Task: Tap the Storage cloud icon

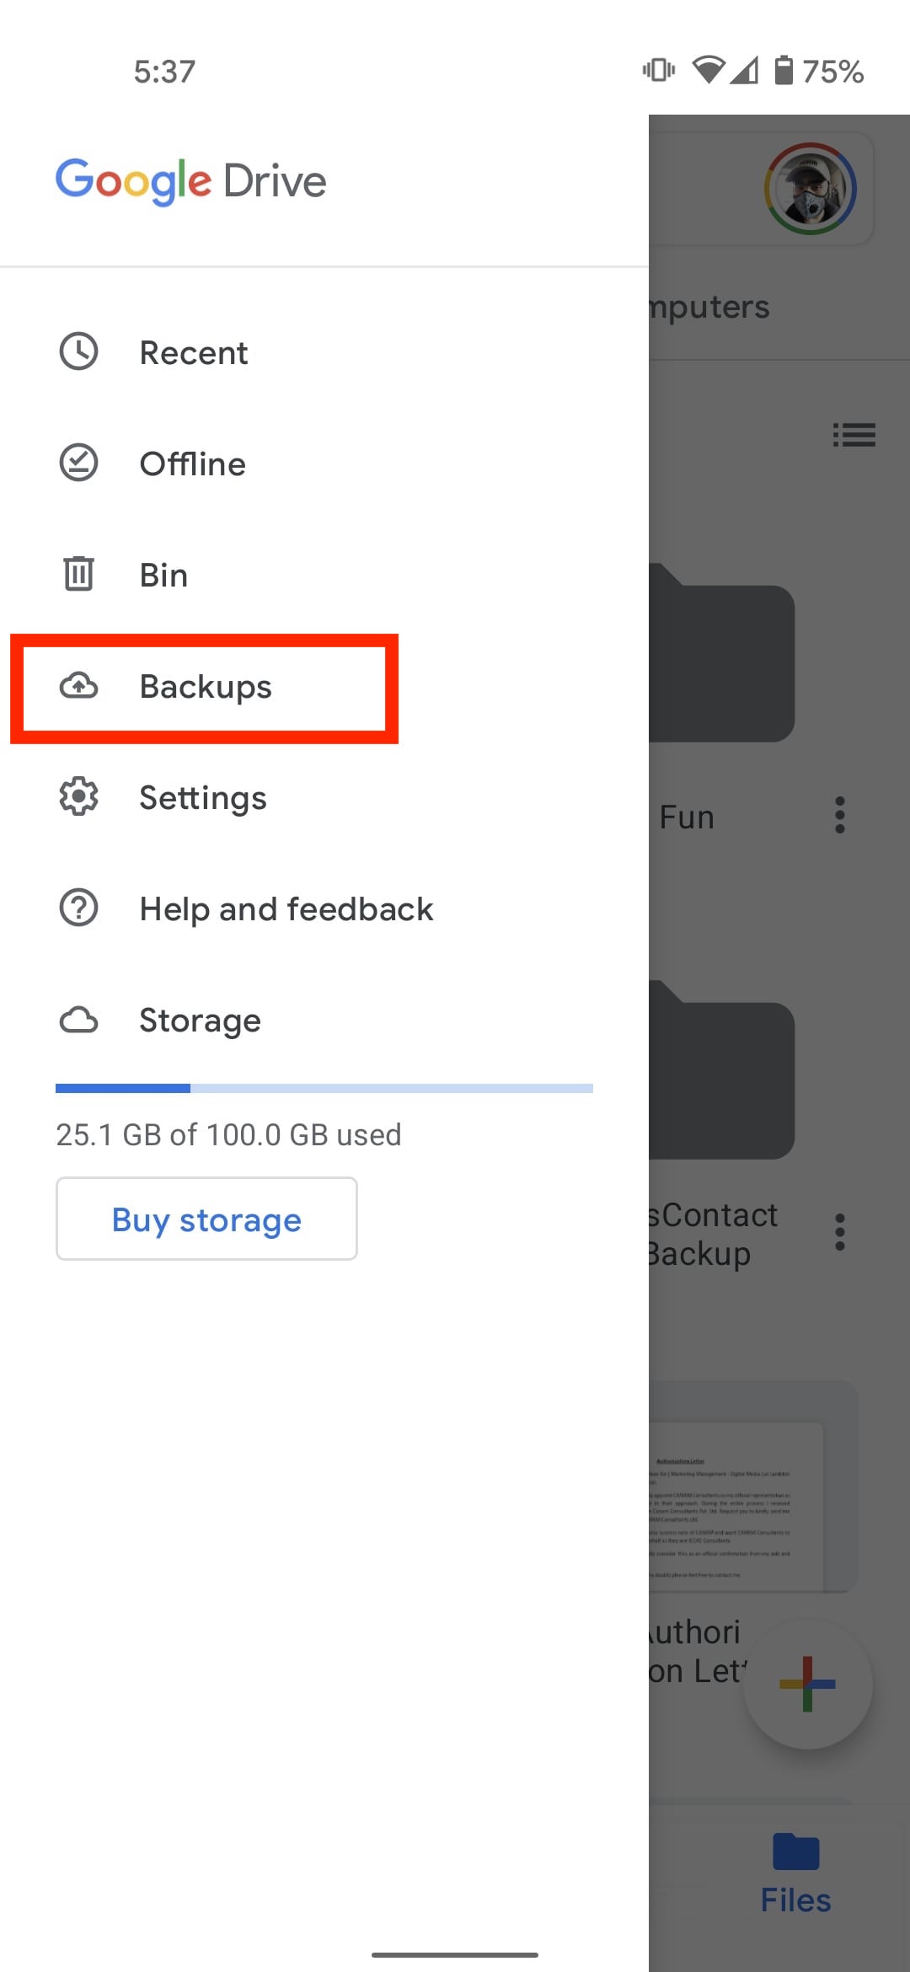Action: point(78,1020)
